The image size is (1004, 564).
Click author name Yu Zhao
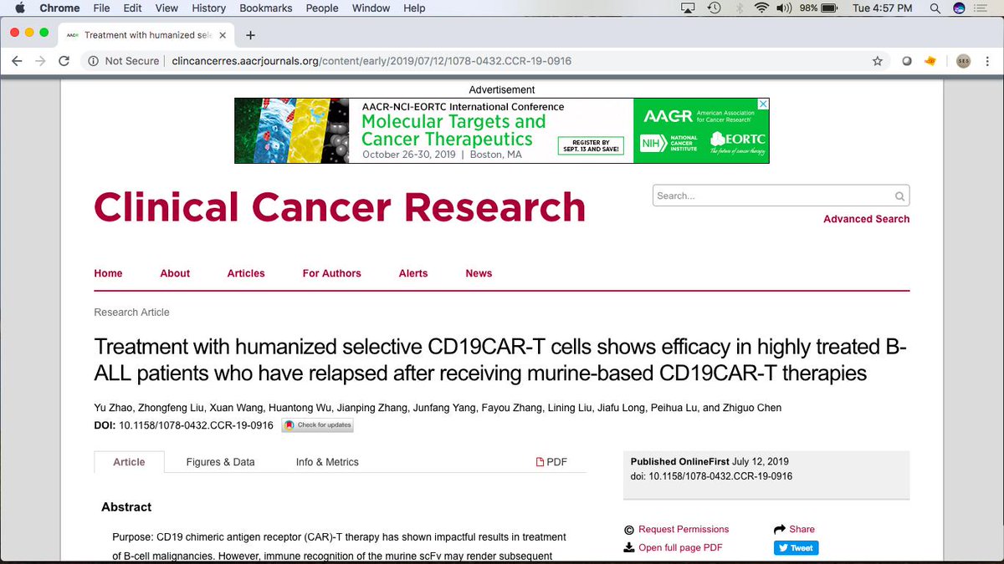112,408
